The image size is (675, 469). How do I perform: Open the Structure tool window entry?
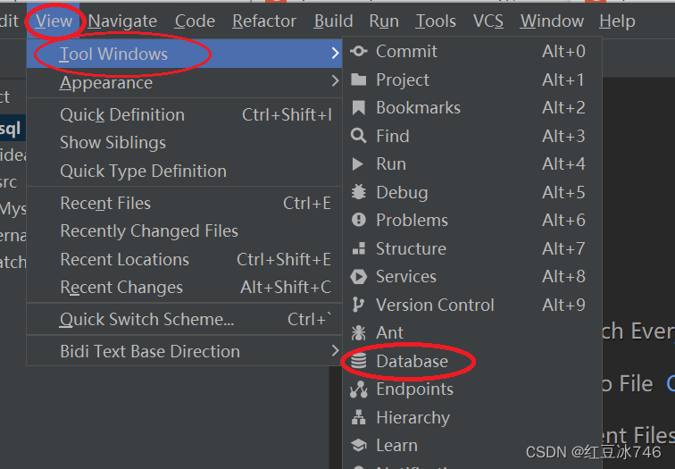click(472, 248)
